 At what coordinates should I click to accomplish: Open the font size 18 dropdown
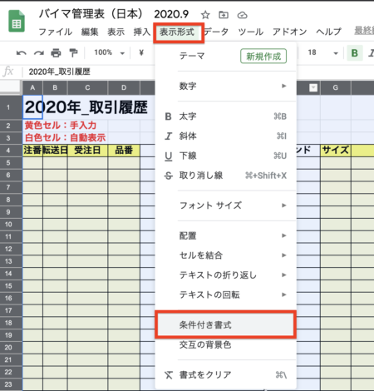(322, 52)
